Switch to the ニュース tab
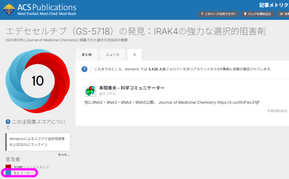Viewport: 289px width, 179px height. click(x=112, y=55)
